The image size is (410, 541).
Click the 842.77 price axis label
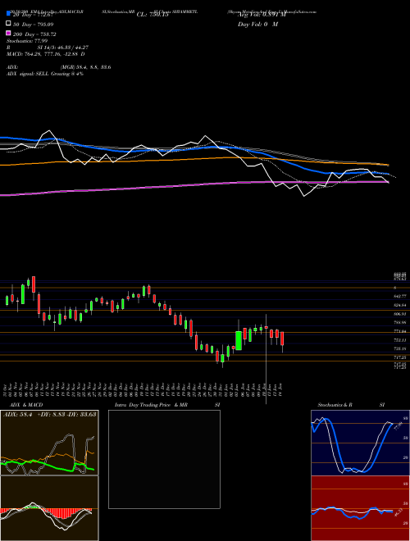399,296
